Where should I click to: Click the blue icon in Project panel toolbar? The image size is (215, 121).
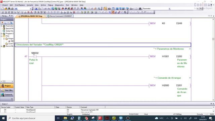tap(11, 23)
